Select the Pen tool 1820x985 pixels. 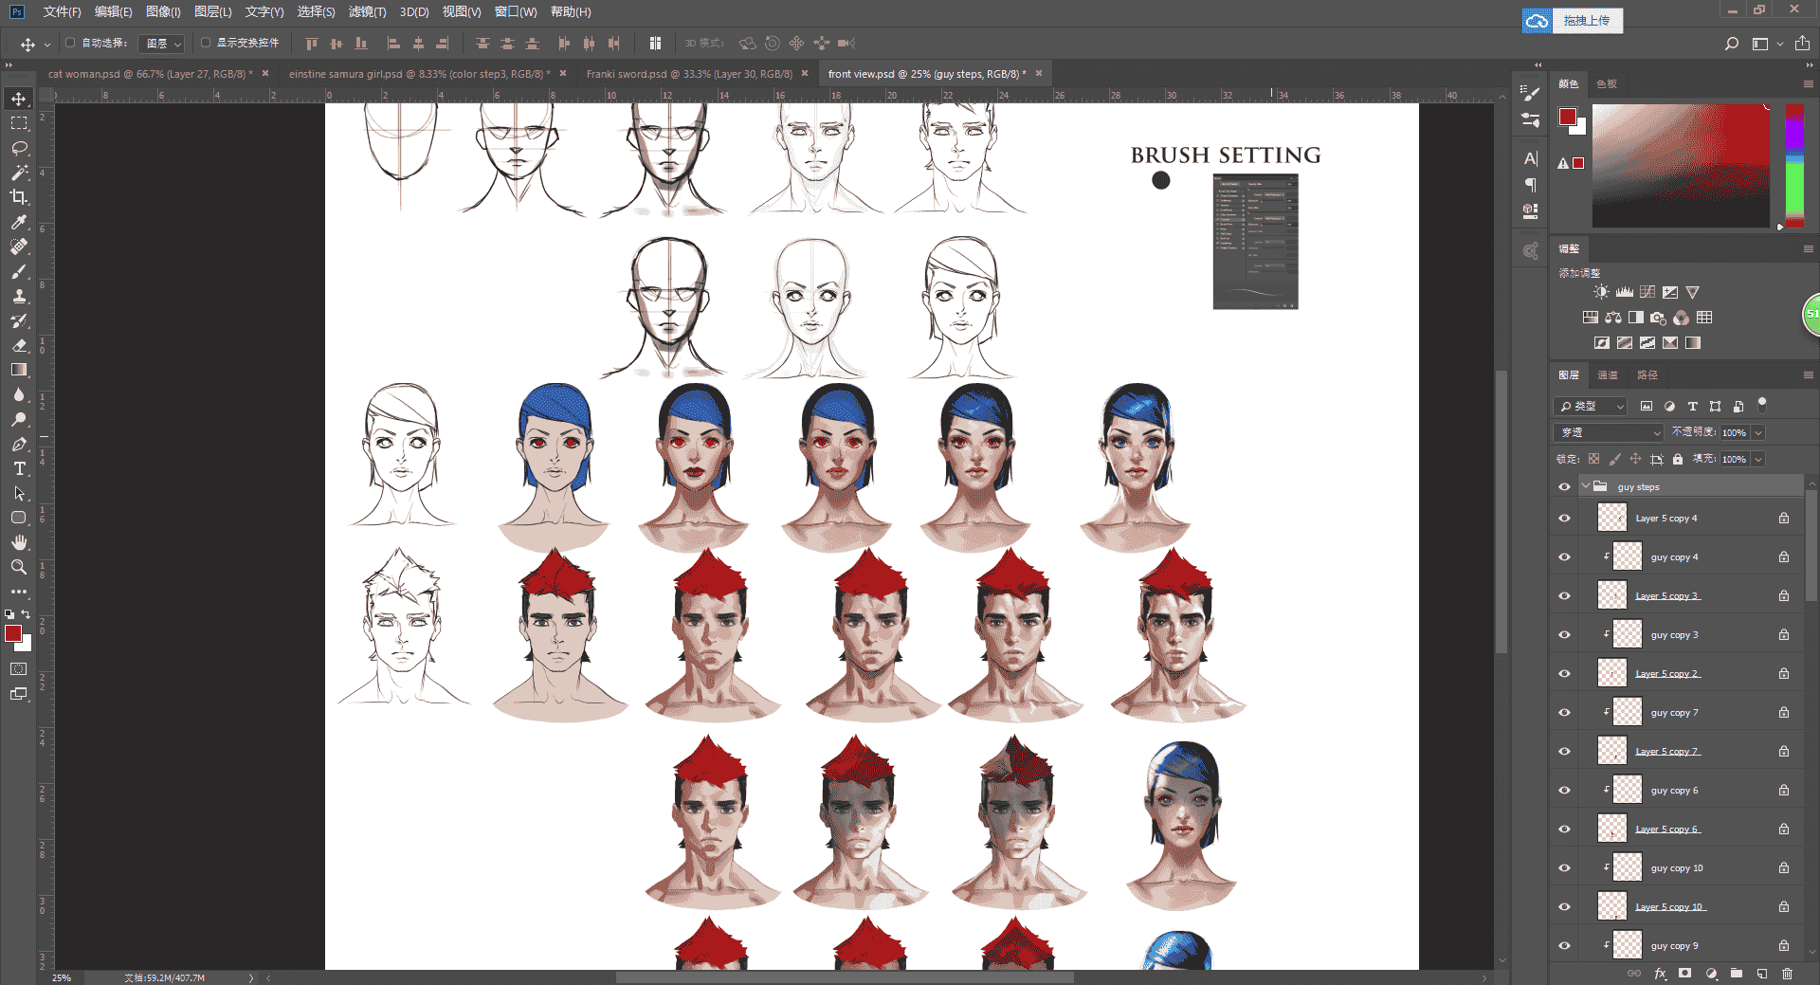(x=19, y=444)
